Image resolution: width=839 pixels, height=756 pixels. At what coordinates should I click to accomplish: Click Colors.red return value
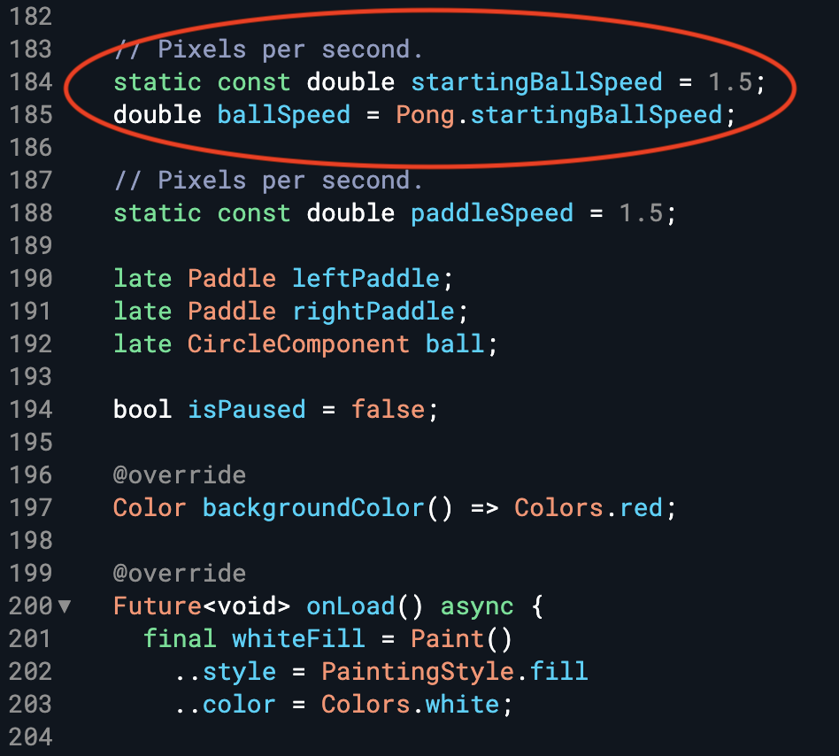pyautogui.click(x=588, y=508)
